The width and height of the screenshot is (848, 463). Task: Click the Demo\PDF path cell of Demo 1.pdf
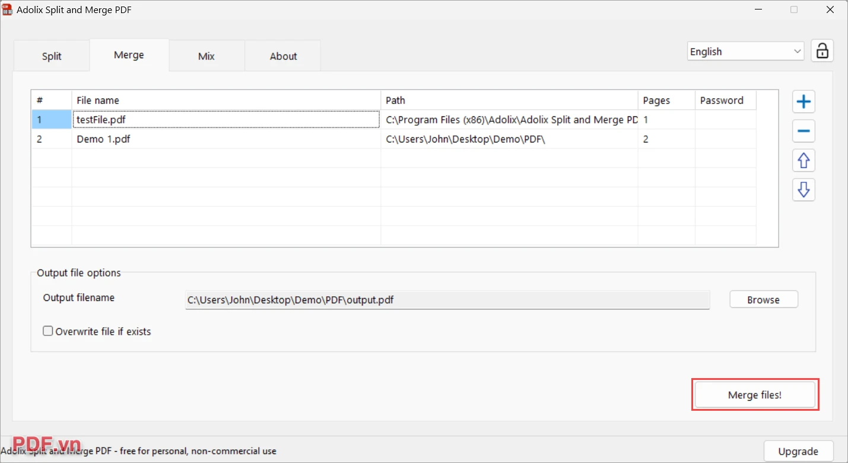pos(509,139)
